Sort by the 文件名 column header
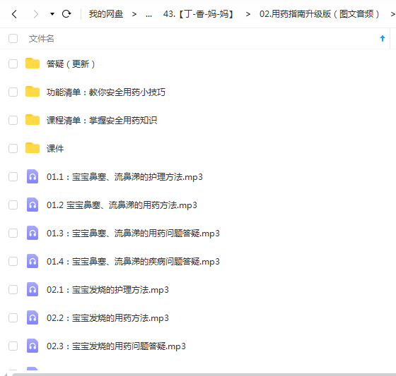396x376 pixels. coord(42,39)
